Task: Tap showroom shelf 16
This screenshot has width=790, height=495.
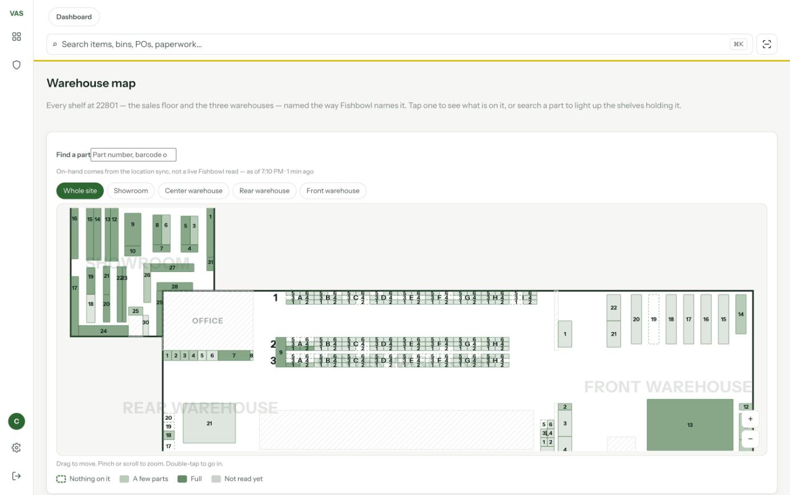Action: click(x=74, y=233)
